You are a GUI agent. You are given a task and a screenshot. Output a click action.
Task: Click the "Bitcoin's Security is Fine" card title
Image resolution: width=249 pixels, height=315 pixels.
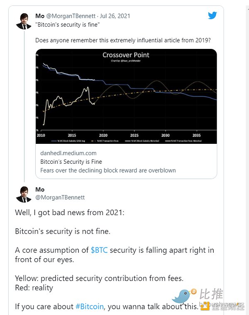coord(71,162)
